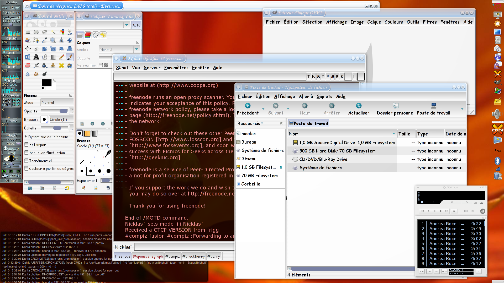504x283 pixels.
Task: Pick the Pencil tool in toolbox
Action: [x=61, y=57]
